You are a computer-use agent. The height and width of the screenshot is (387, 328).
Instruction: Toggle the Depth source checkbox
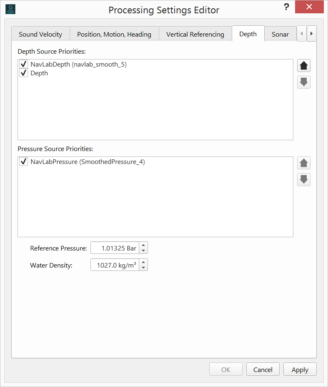click(24, 73)
